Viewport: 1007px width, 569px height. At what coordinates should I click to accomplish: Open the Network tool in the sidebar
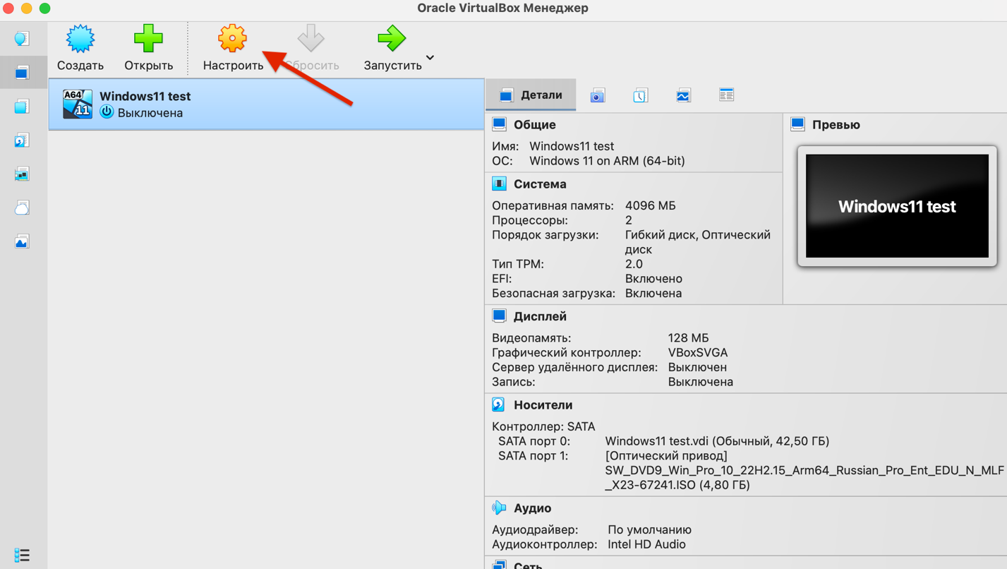[22, 174]
